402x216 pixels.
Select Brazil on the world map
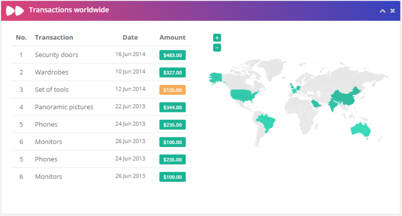point(267,122)
